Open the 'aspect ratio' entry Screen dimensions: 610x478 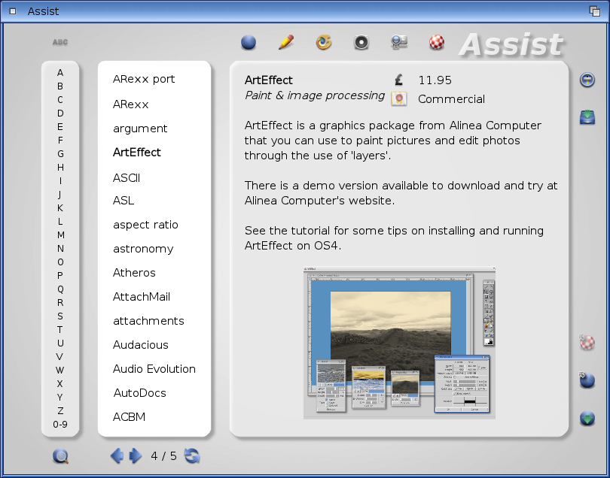pos(145,225)
